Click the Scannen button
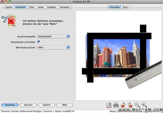This screenshot has width=163, height=113. [28, 105]
